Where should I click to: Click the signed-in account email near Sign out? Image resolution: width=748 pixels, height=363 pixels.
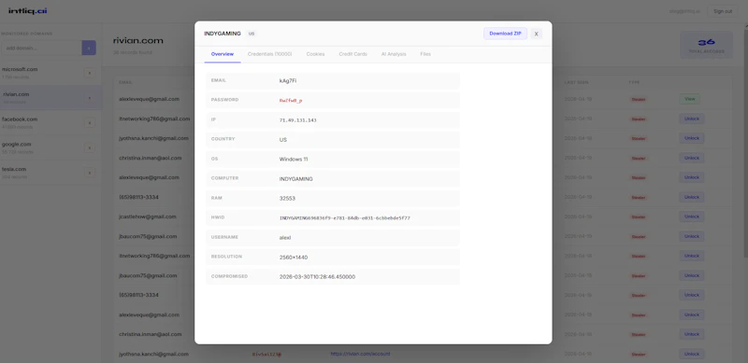[x=684, y=11]
